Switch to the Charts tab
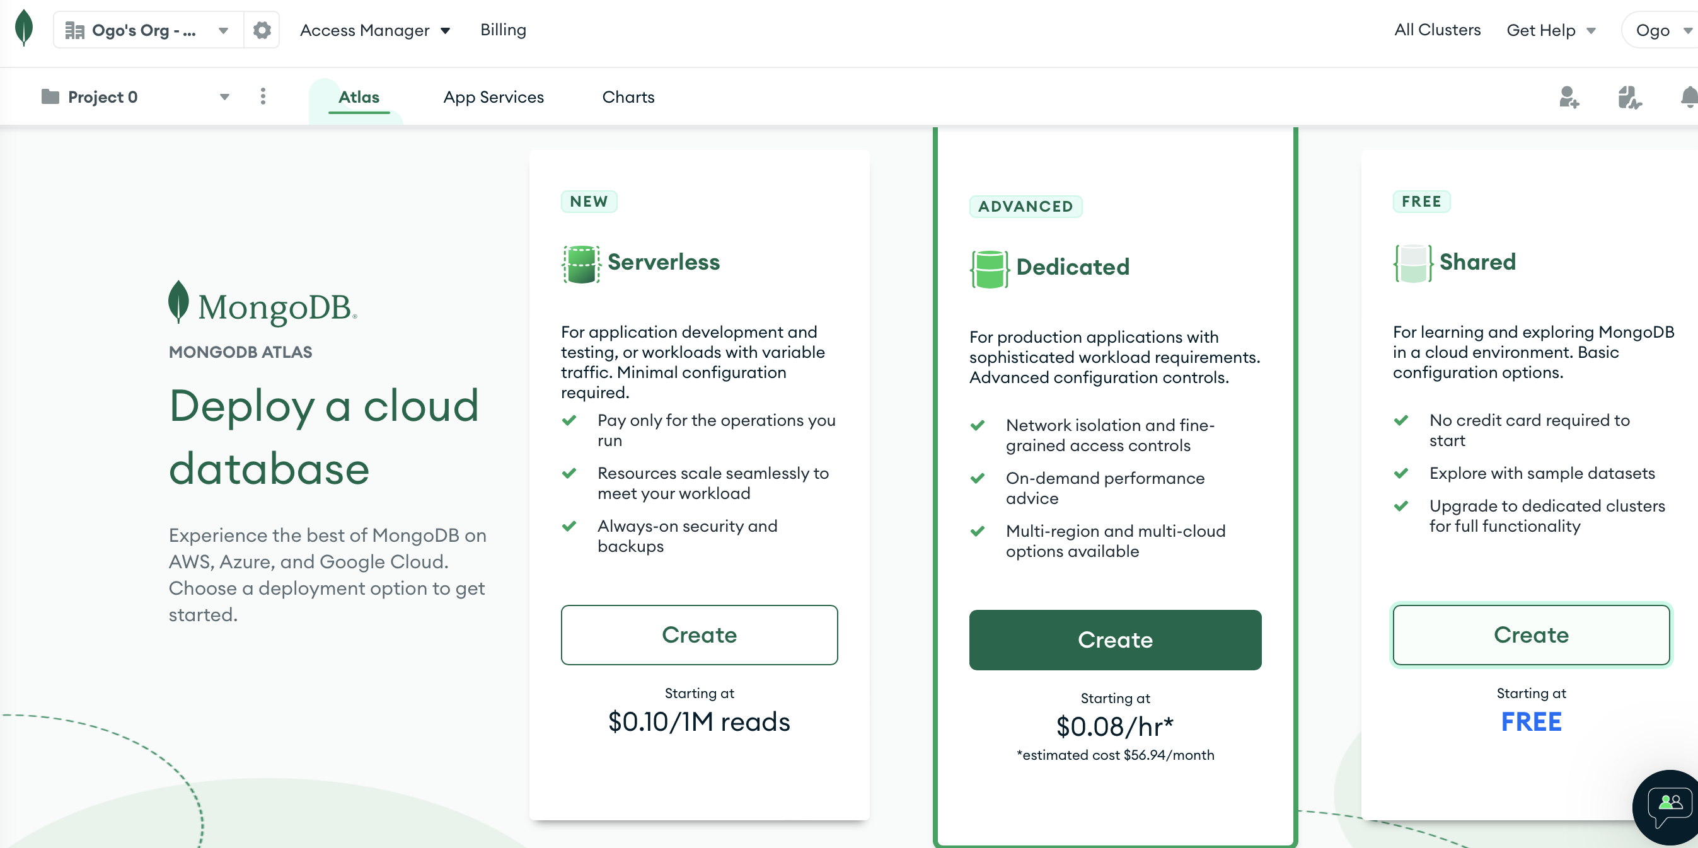The image size is (1698, 848). [628, 97]
